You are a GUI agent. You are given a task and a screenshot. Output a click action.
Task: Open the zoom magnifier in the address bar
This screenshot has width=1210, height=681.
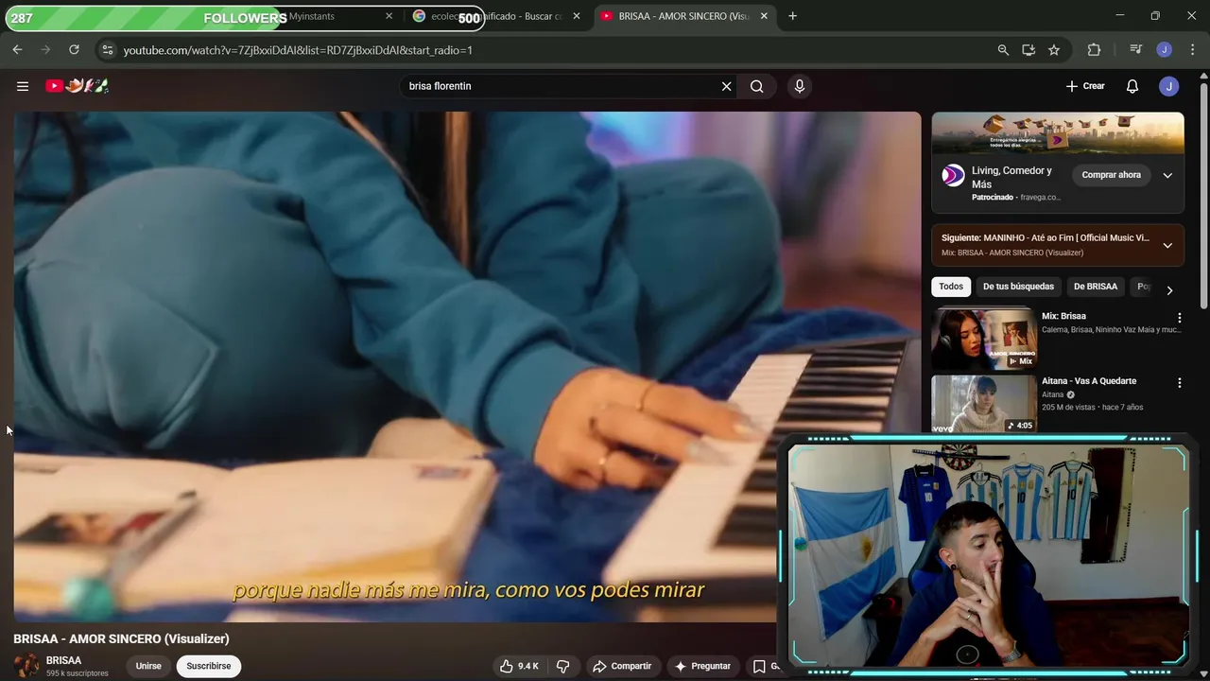click(x=1003, y=50)
